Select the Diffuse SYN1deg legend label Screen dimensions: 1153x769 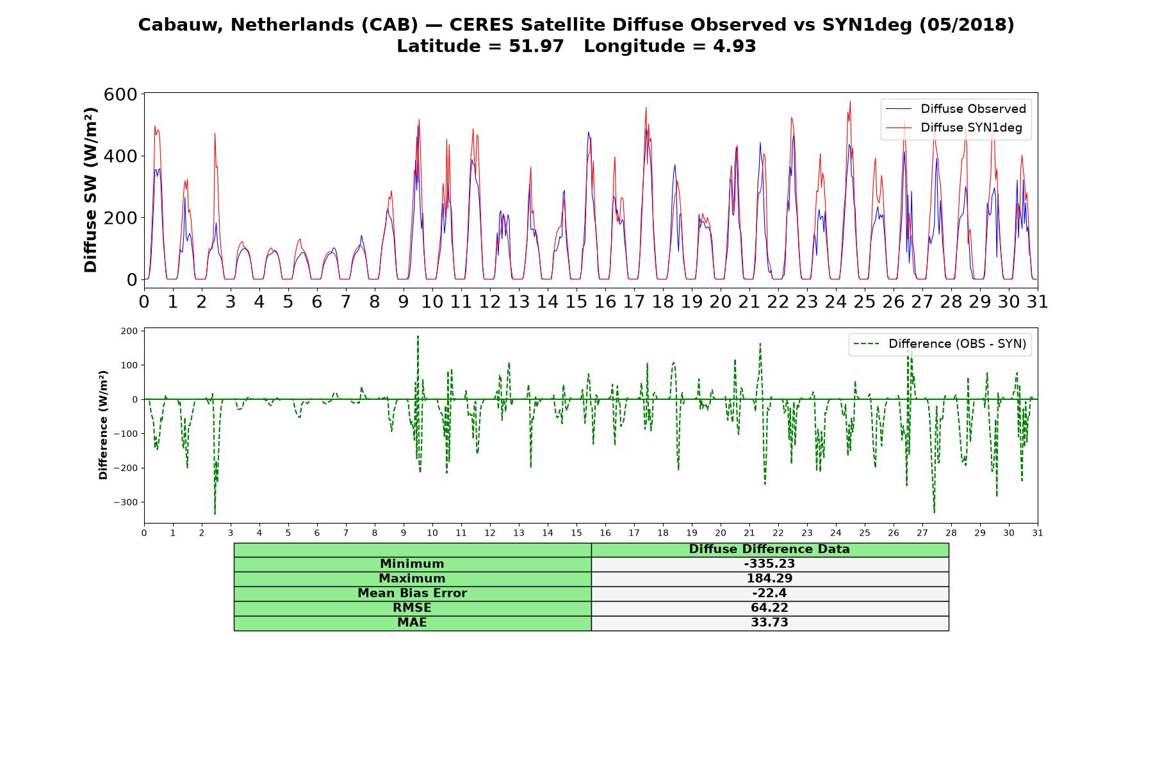pyautogui.click(x=971, y=128)
